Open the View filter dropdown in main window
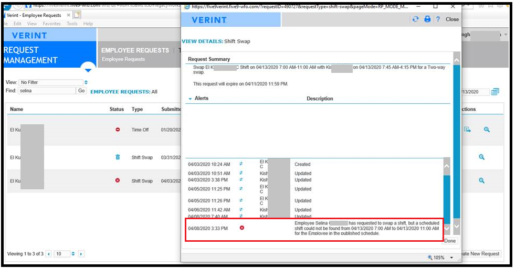The width and height of the screenshot is (516, 268). (86, 82)
